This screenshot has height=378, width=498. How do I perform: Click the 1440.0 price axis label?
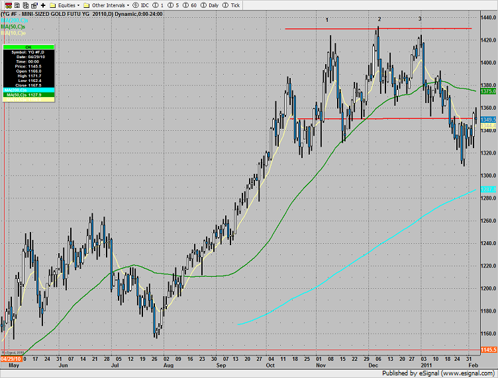click(489, 18)
